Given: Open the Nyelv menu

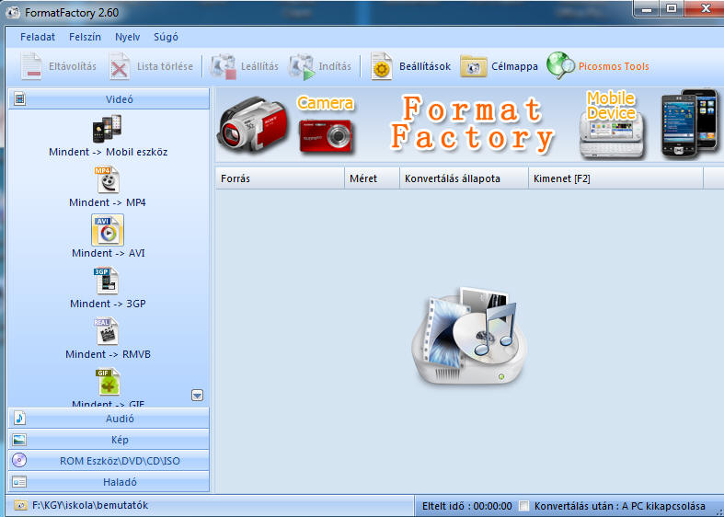Looking at the screenshot, I should pyautogui.click(x=128, y=37).
